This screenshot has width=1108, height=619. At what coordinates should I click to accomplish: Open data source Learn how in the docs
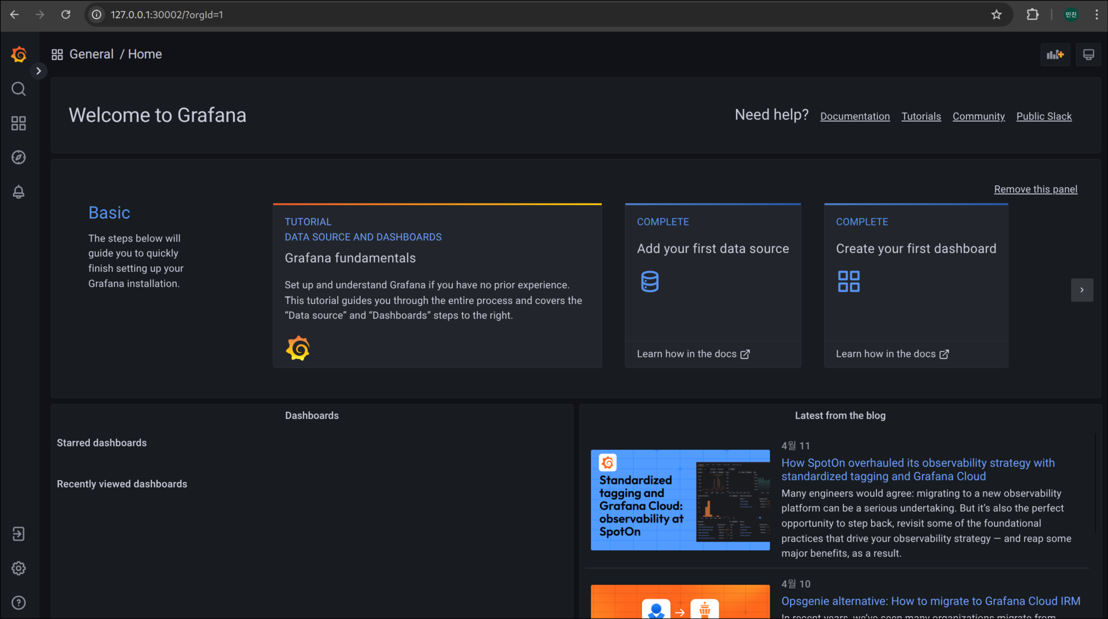point(693,354)
